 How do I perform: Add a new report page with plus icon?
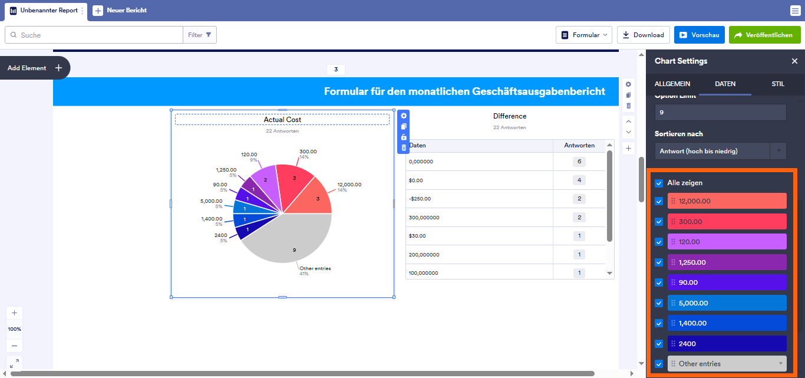point(628,148)
